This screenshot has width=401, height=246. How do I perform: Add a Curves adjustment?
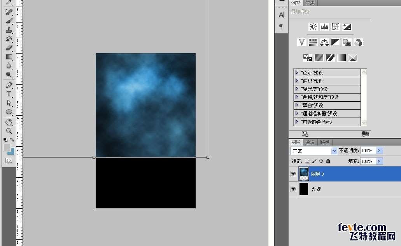pyautogui.click(x=336, y=27)
